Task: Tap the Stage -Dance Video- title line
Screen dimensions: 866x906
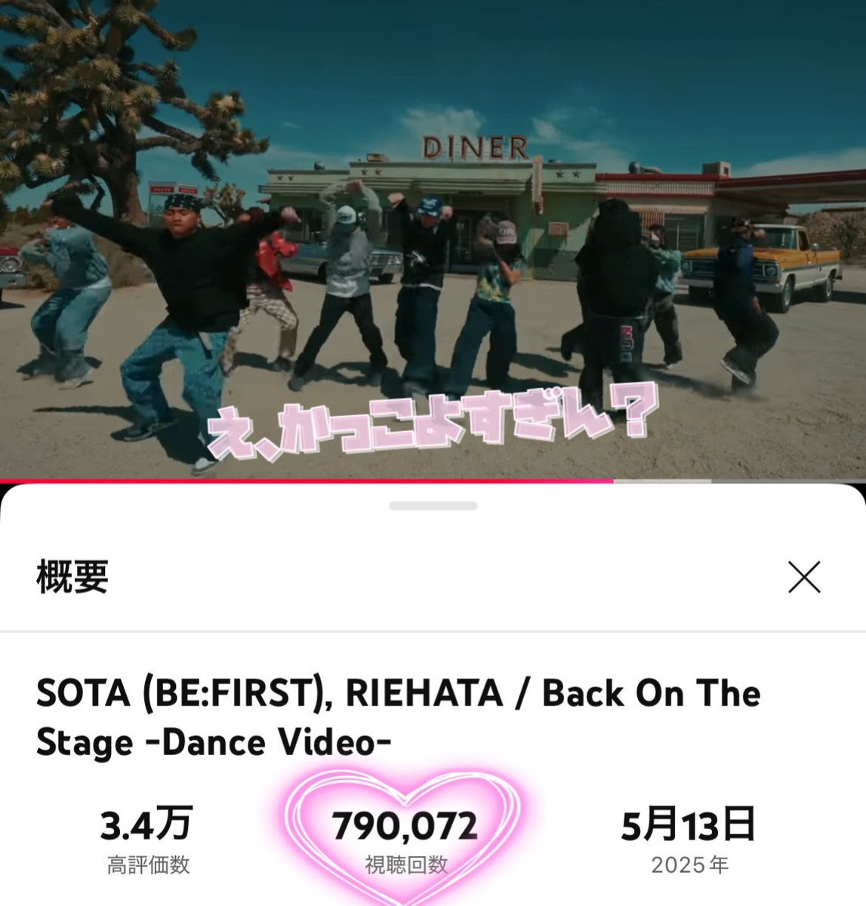Action: (214, 743)
